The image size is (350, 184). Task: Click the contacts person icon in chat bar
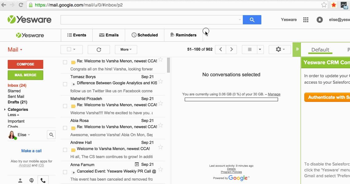(x=20, y=181)
